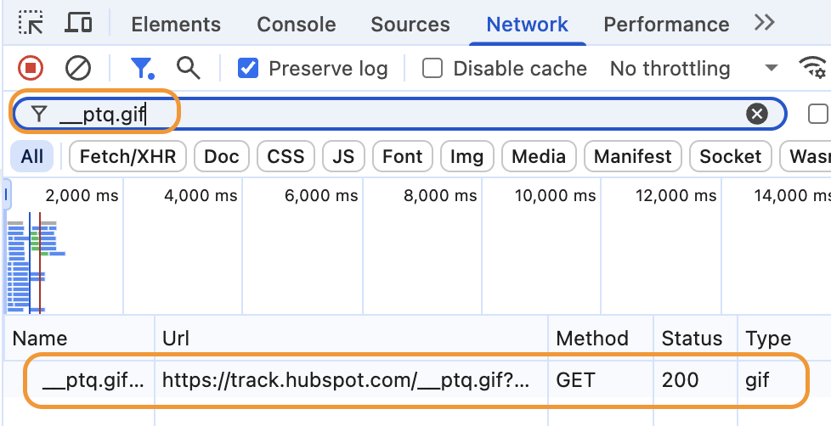831x426 pixels.
Task: Enable the Disable cache checkbox
Action: 432,68
